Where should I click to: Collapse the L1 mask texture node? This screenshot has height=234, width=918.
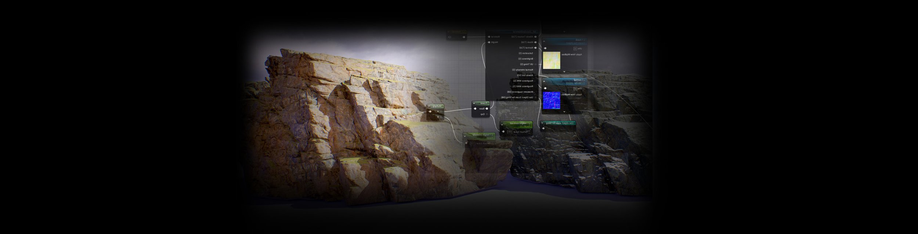pos(544,41)
